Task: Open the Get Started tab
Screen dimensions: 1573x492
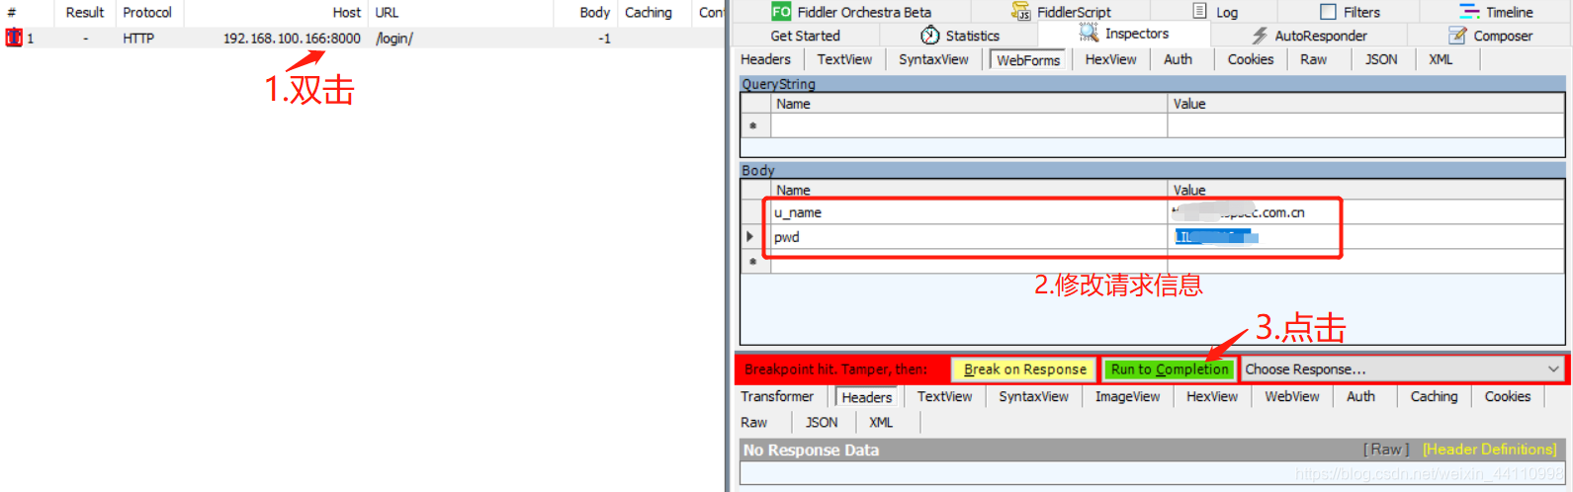Action: click(805, 36)
